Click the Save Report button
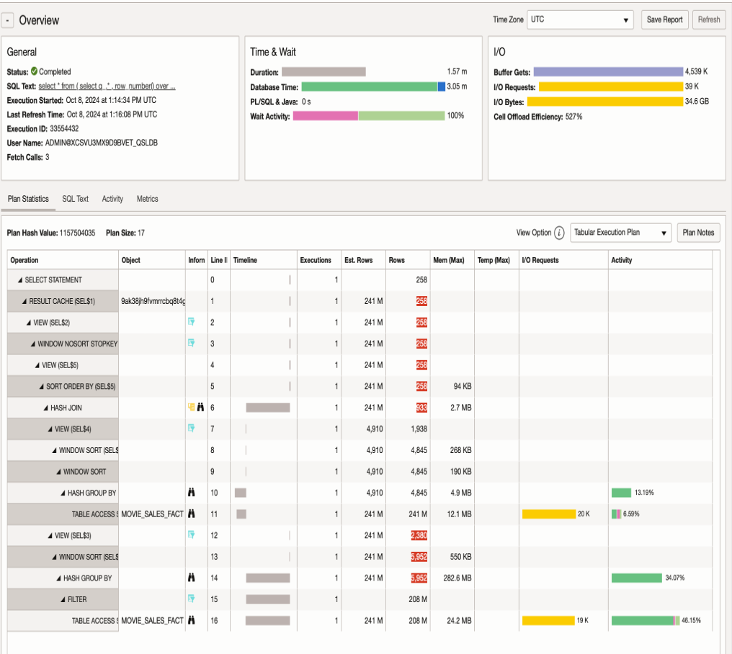This screenshot has width=732, height=654. [x=664, y=20]
